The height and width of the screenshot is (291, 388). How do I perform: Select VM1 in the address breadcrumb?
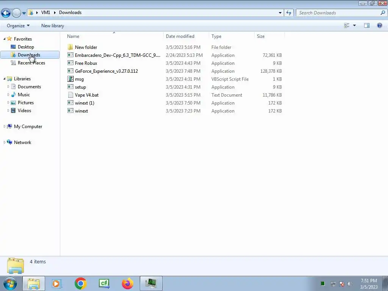(x=45, y=13)
